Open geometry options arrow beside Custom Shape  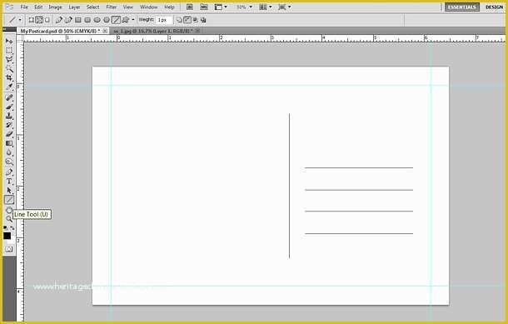tap(133, 20)
